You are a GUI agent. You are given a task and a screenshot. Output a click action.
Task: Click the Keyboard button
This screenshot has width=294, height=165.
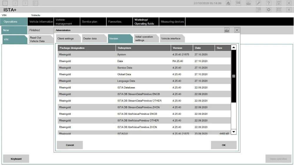pos(16,159)
